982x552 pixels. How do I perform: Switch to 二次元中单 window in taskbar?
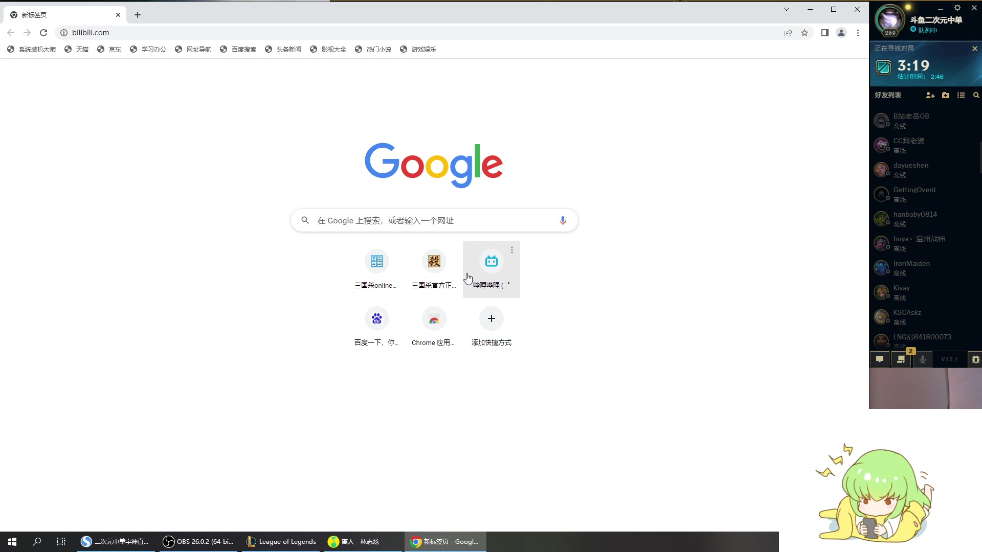pyautogui.click(x=116, y=542)
